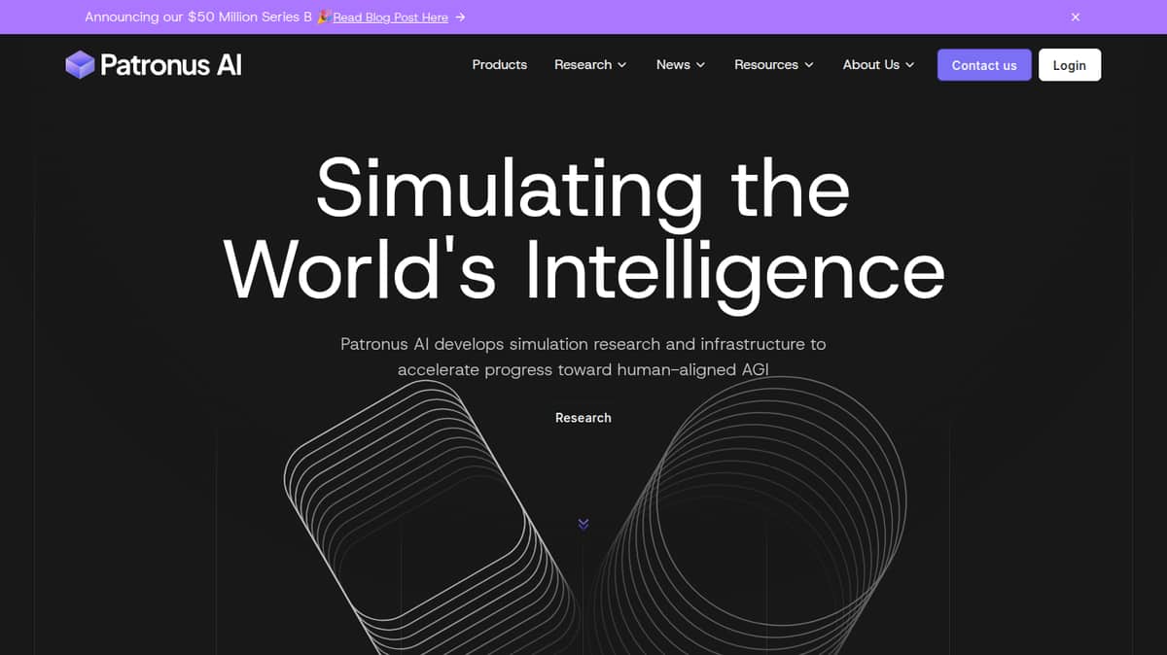1167x655 pixels.
Task: Expand the Resources dropdown menu
Action: point(774,65)
